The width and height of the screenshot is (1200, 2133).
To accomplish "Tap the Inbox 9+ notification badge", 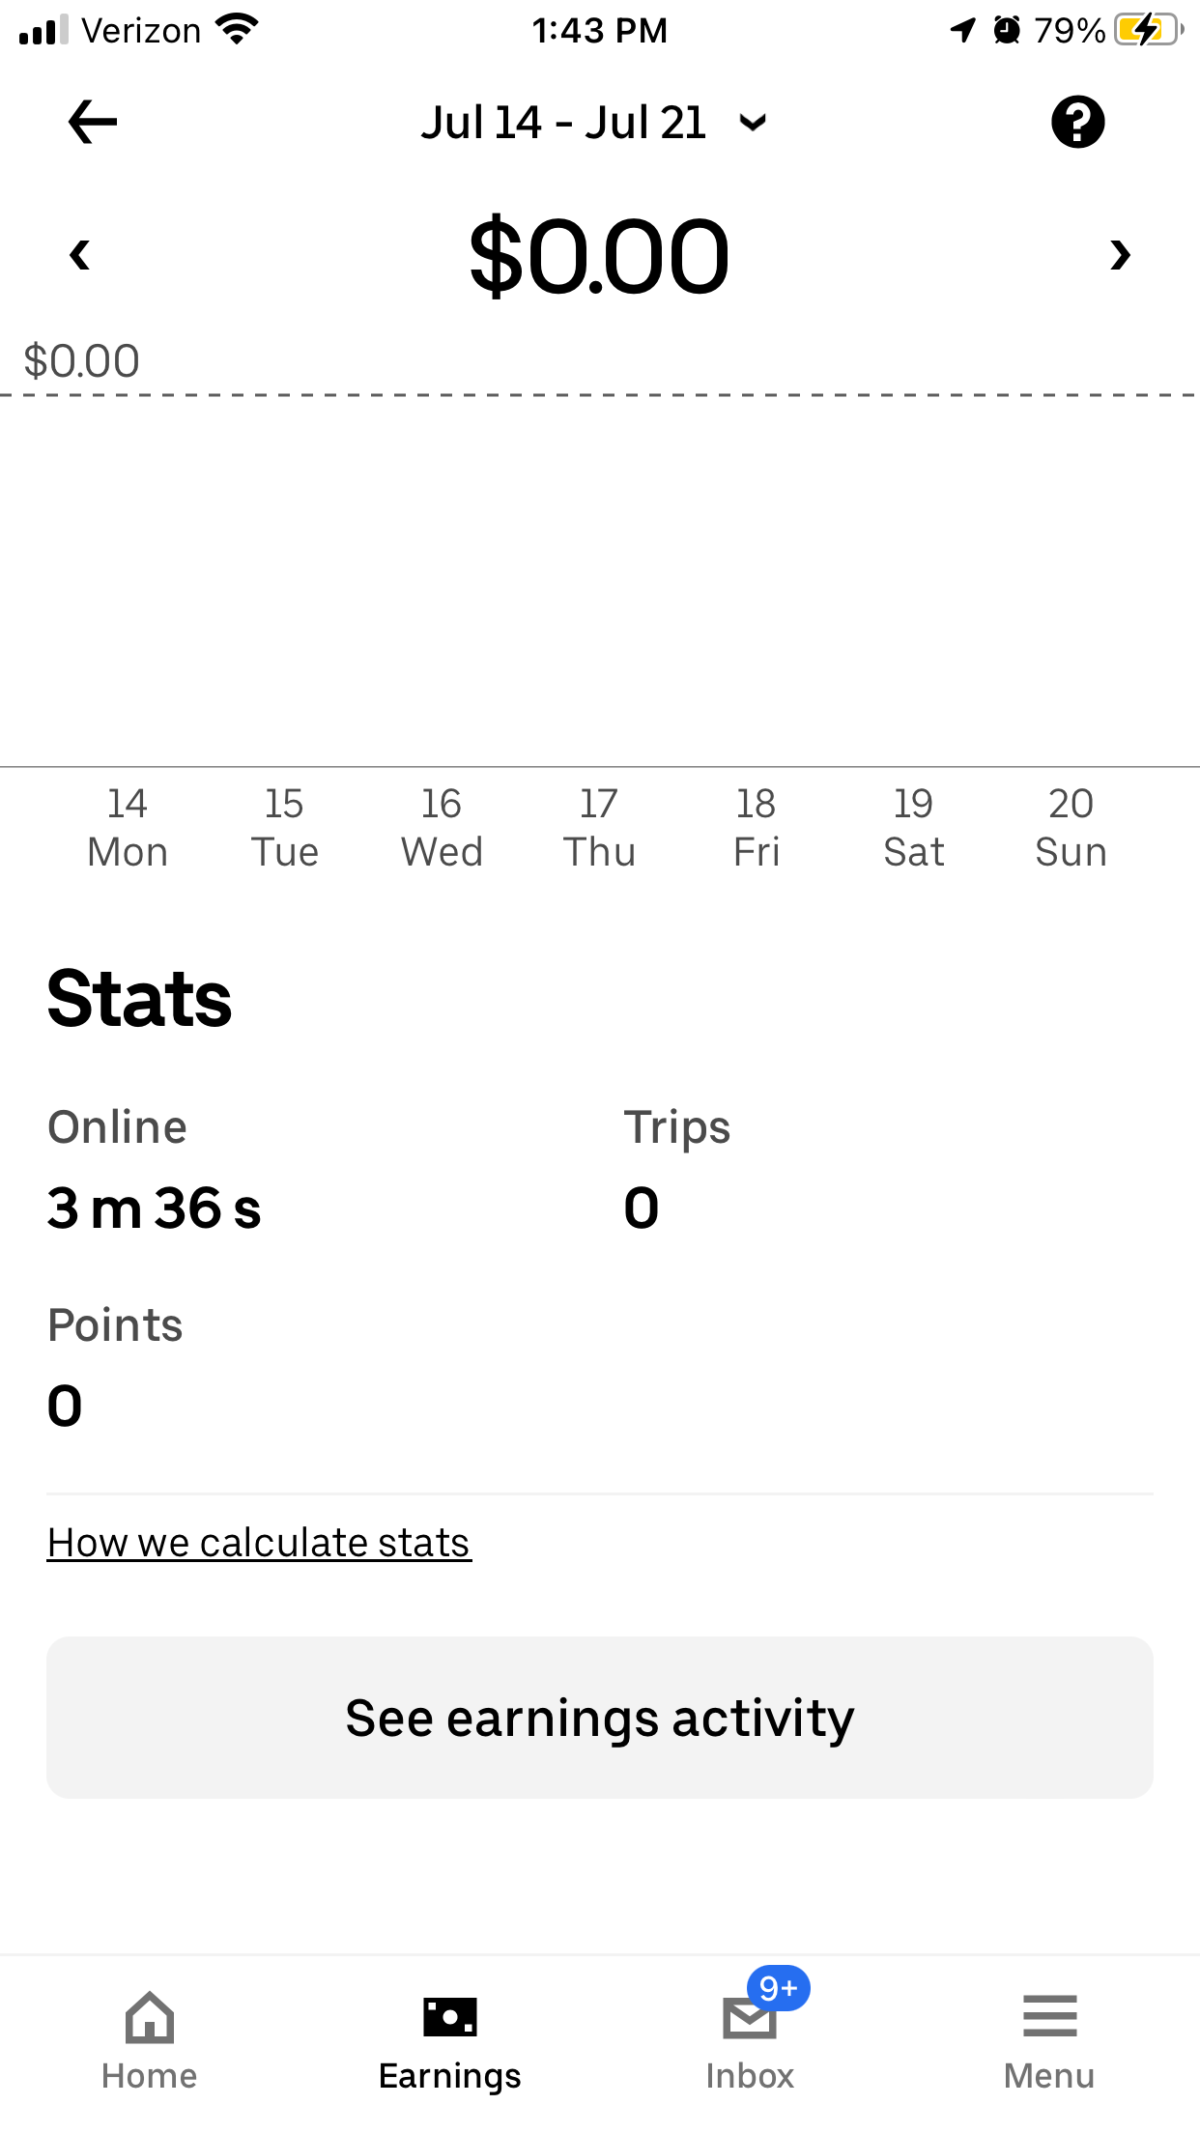I will click(779, 1988).
